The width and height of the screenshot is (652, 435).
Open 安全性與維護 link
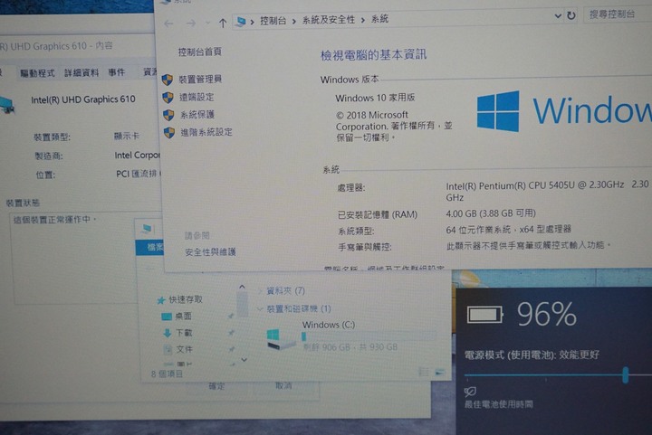click(210, 252)
